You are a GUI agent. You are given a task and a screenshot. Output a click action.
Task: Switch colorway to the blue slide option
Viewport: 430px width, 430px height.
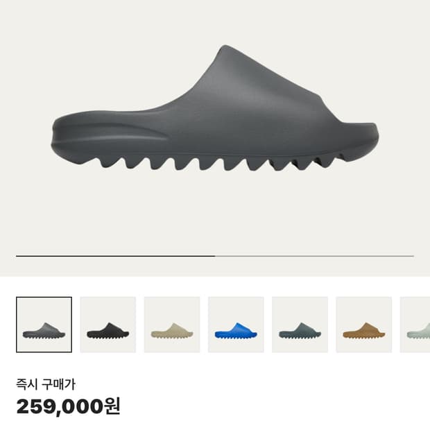pyautogui.click(x=236, y=325)
